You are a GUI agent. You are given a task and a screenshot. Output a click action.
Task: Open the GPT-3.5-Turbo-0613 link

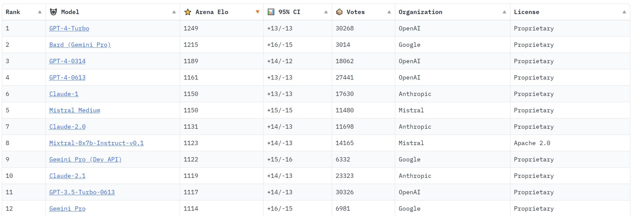(x=82, y=192)
